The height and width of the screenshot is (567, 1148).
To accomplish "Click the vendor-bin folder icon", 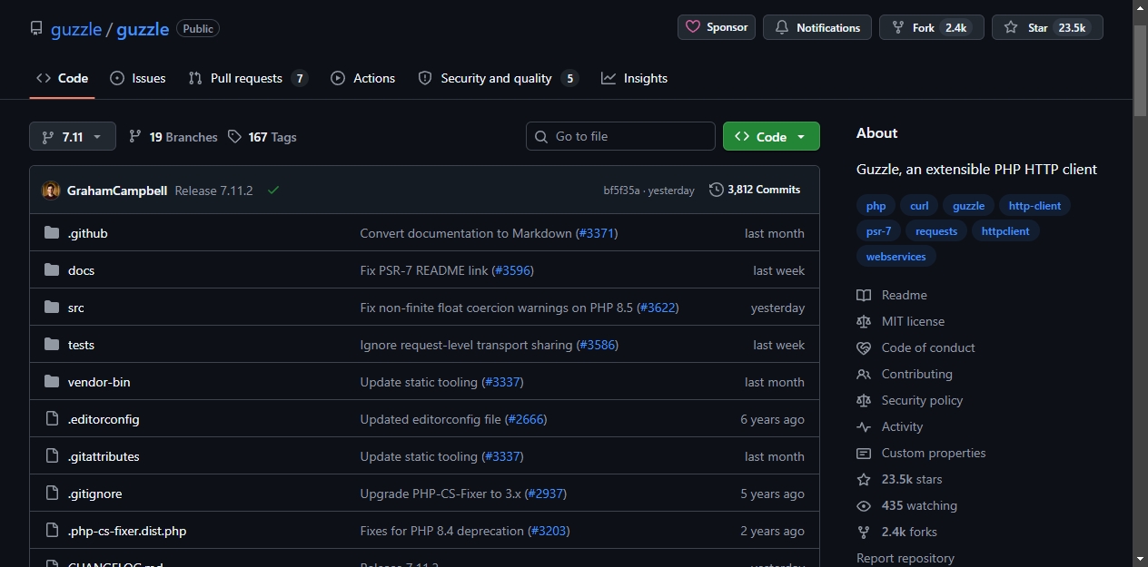I will click(52, 382).
